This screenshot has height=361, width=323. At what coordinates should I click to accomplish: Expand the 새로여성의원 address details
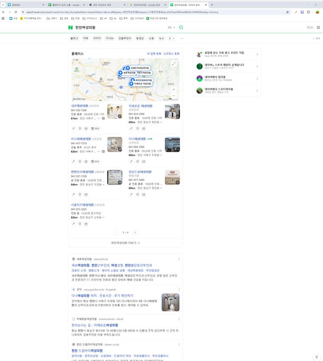coord(99,118)
